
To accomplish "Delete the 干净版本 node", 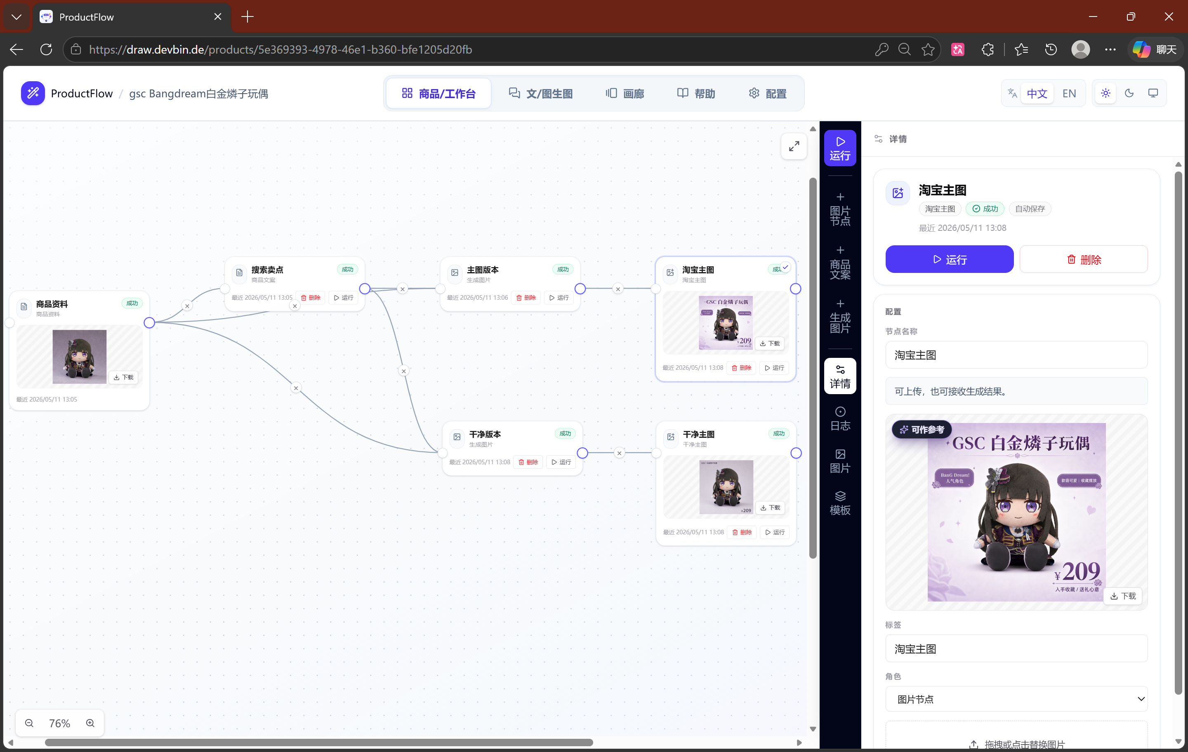I will pos(528,462).
